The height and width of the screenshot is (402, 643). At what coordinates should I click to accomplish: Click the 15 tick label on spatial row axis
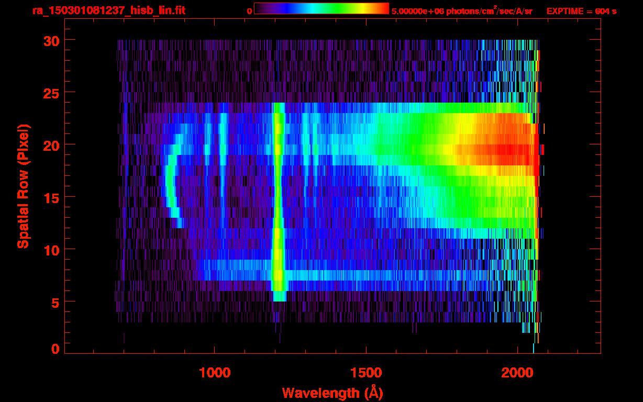coord(51,197)
